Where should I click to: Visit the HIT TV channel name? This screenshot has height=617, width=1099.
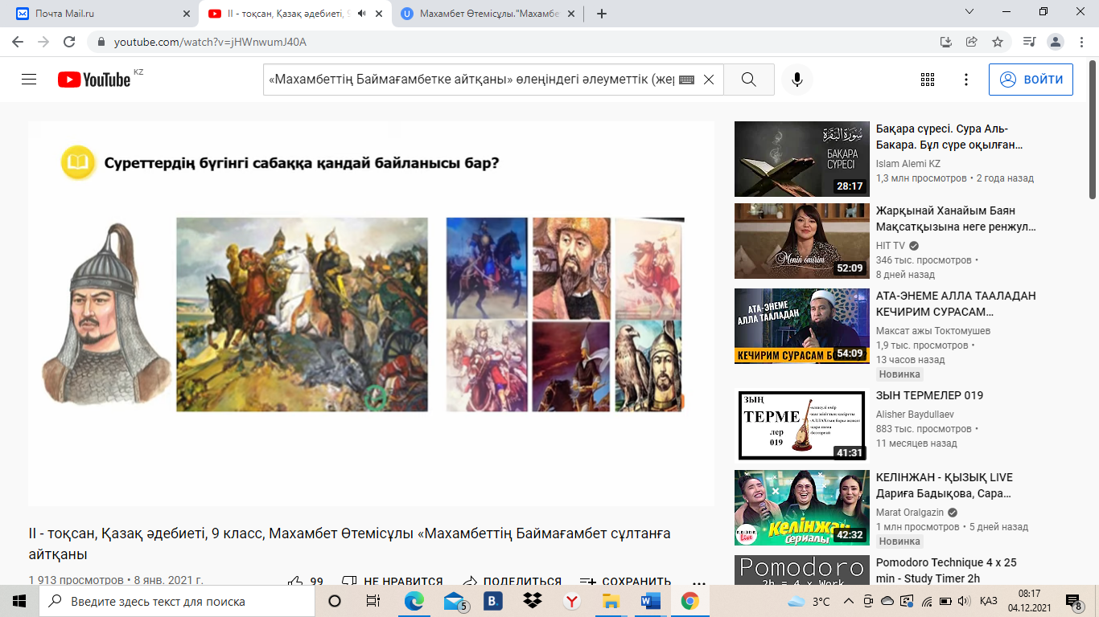tap(892, 246)
